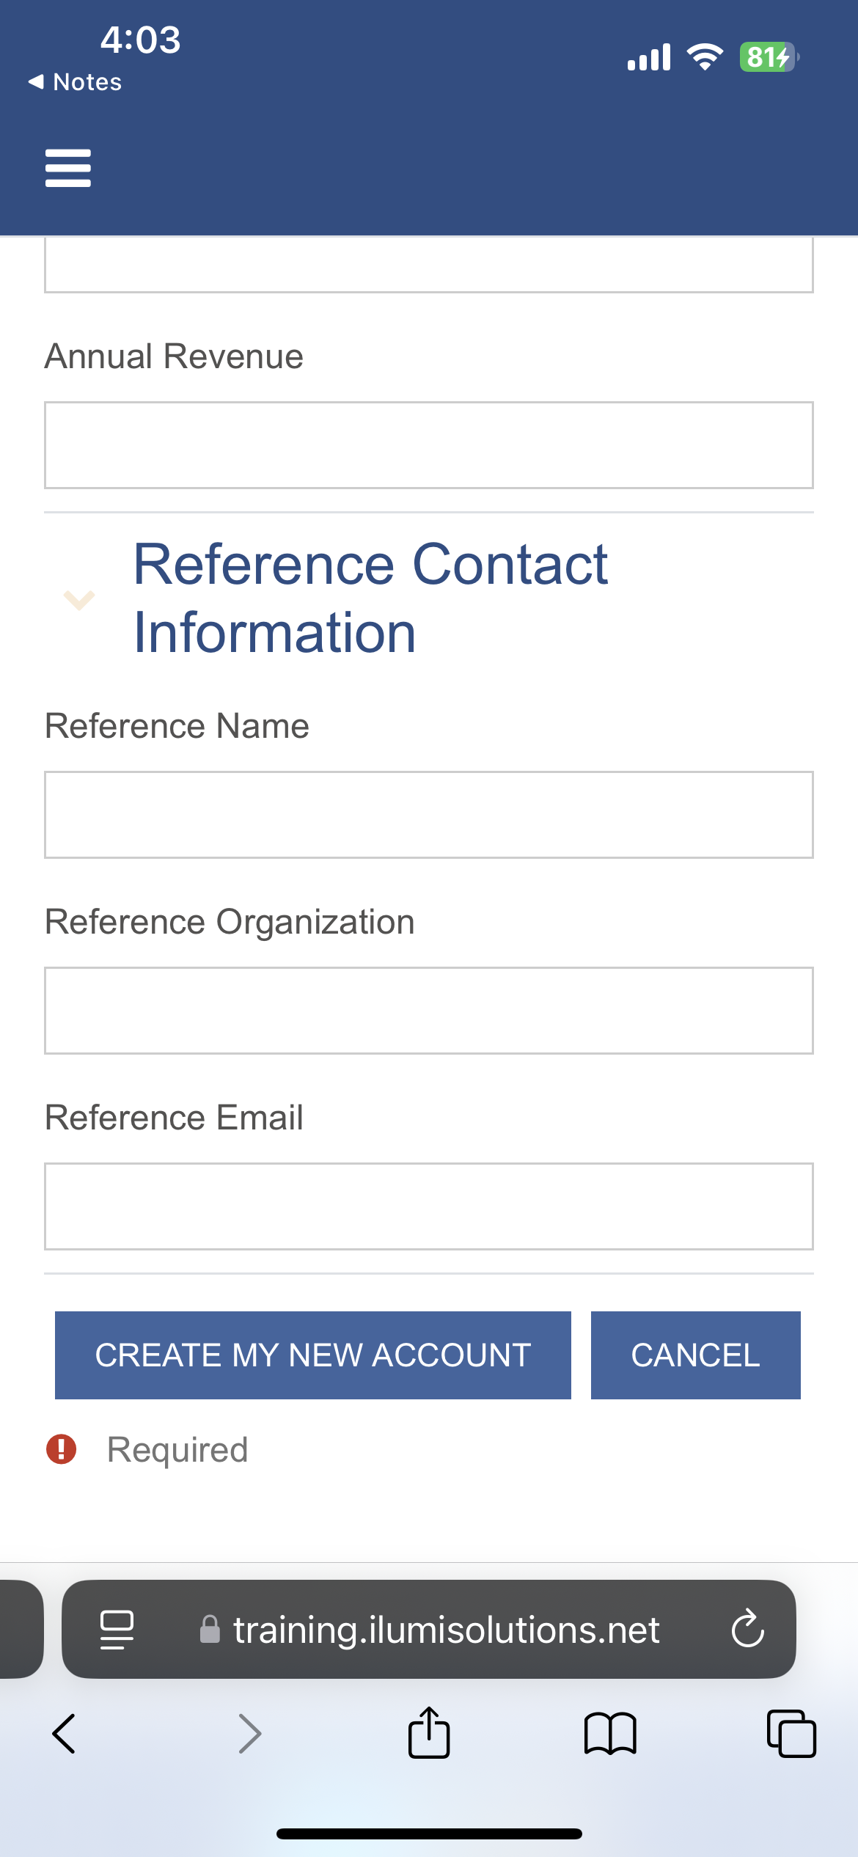The width and height of the screenshot is (858, 1857).
Task: Return to the Notes app
Action: click(75, 82)
